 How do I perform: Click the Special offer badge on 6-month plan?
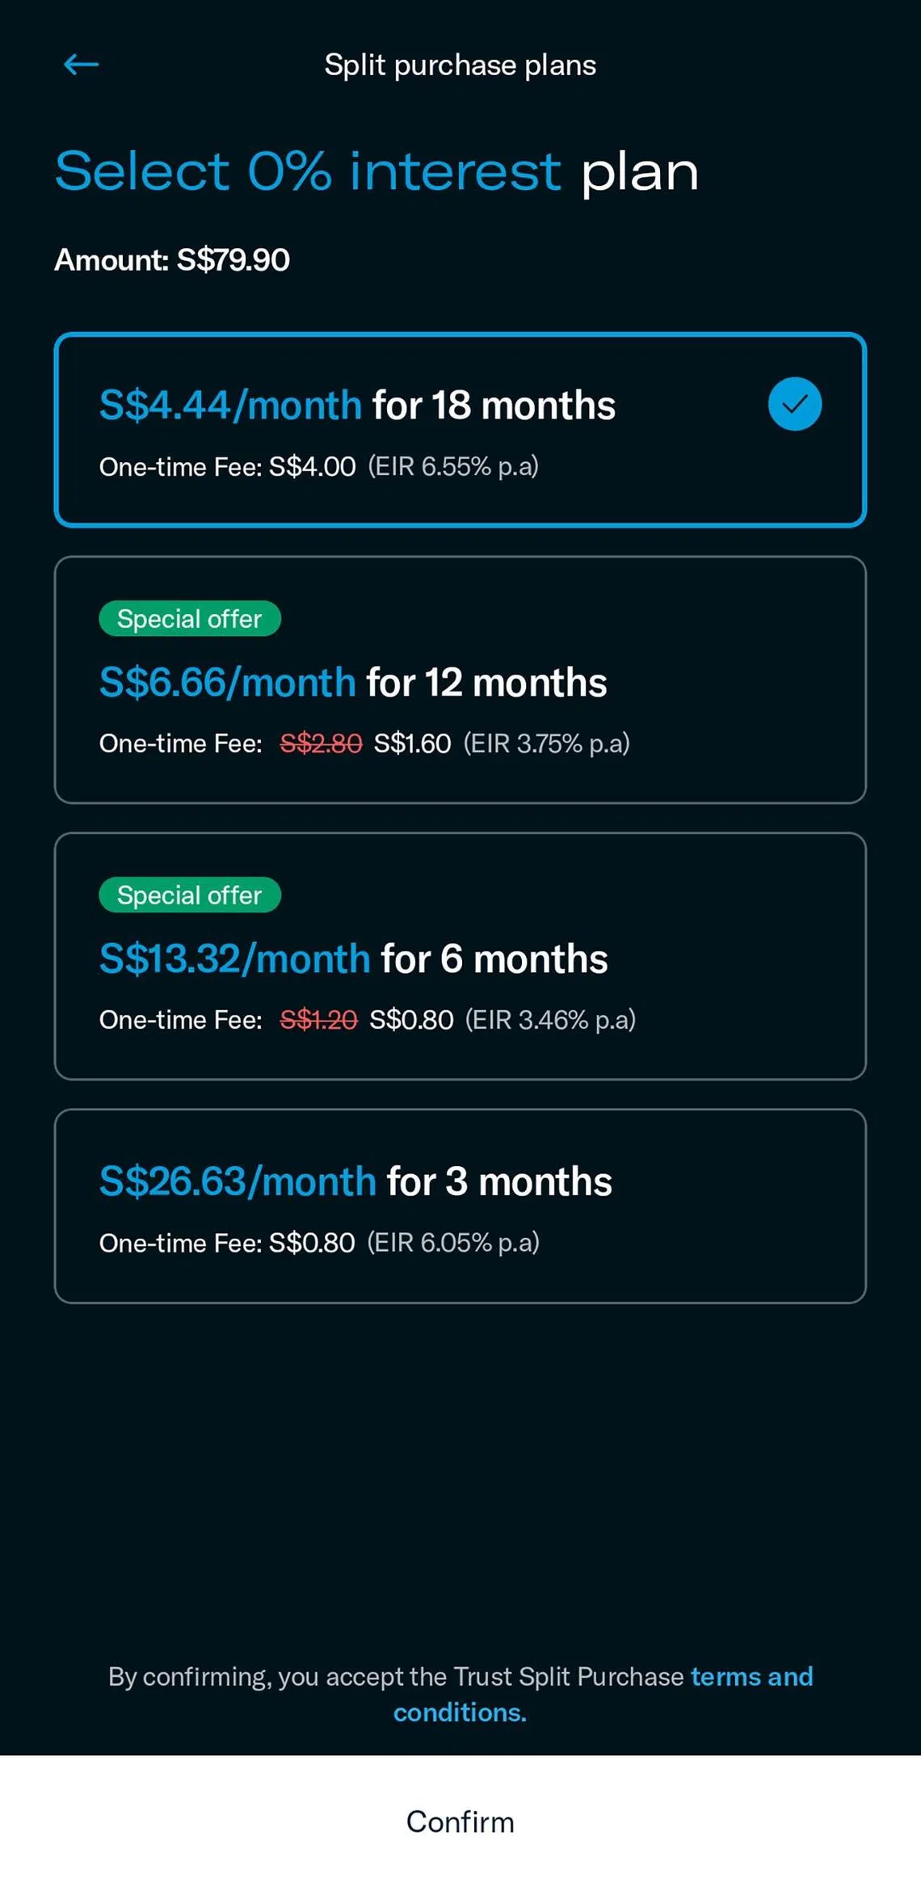[x=189, y=895]
